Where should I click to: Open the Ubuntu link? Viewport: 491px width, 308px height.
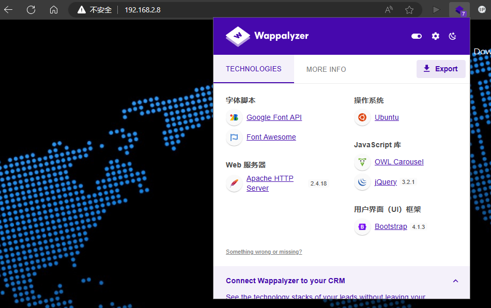[x=387, y=117]
